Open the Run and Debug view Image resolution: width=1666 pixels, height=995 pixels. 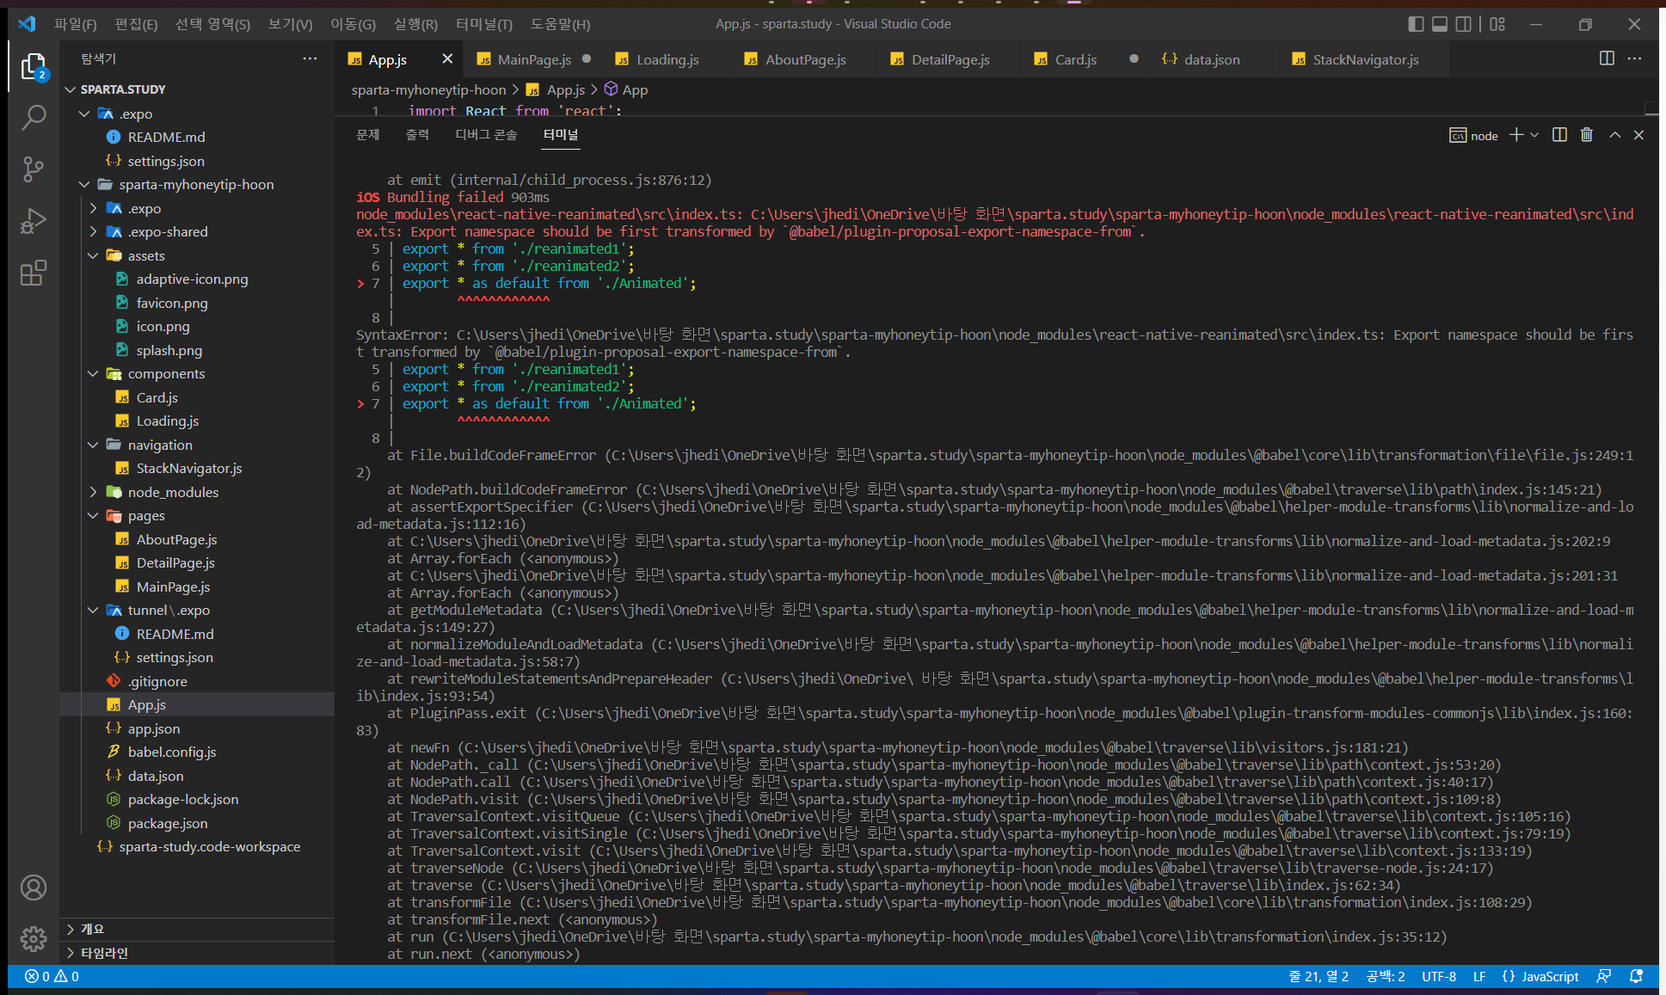click(33, 221)
